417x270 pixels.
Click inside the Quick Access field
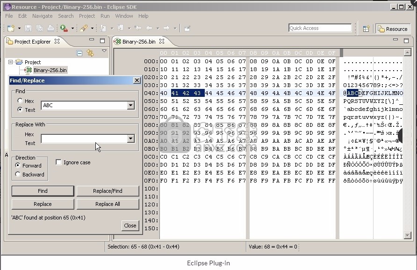(320, 28)
